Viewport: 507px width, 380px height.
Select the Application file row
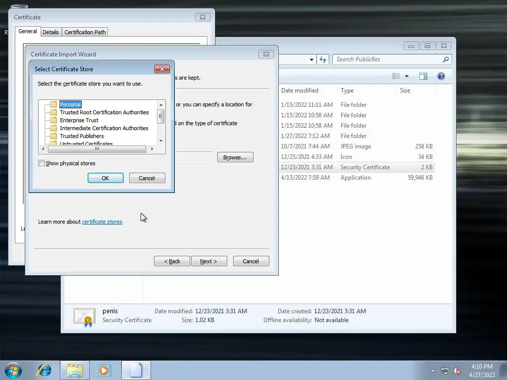tap(356, 178)
